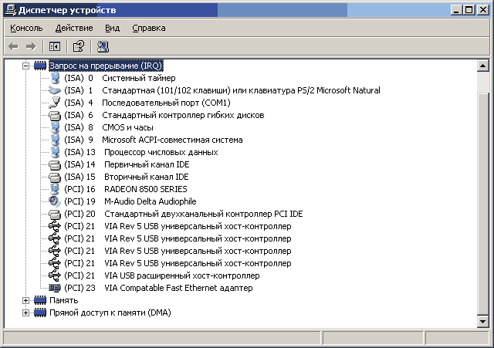Open the Действие menu

[x=74, y=28]
